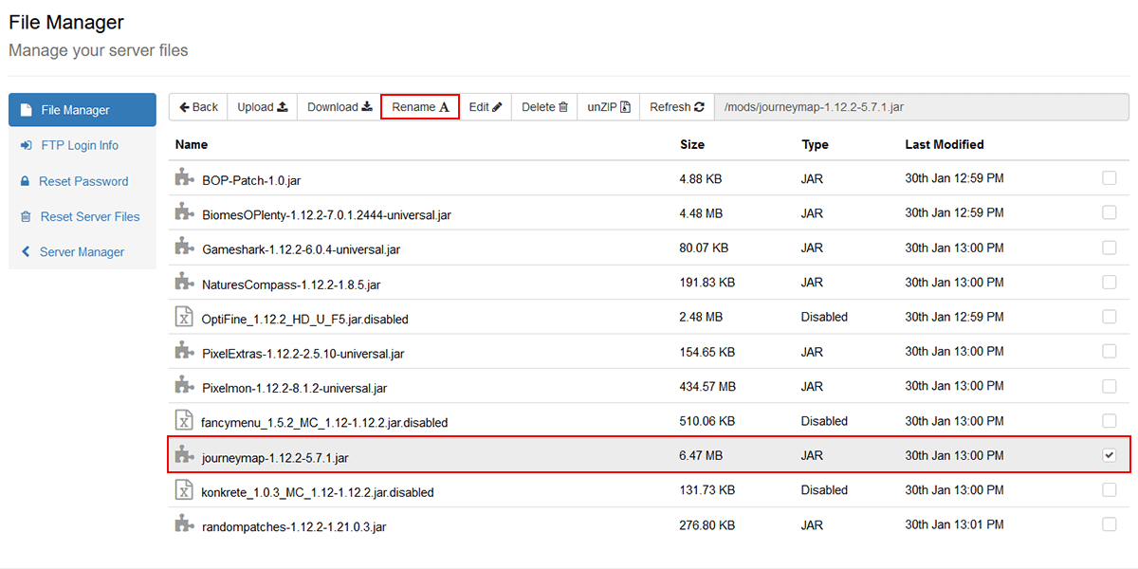This screenshot has width=1138, height=569.
Task: Open the File Manager sidebar tab
Action: tap(83, 110)
